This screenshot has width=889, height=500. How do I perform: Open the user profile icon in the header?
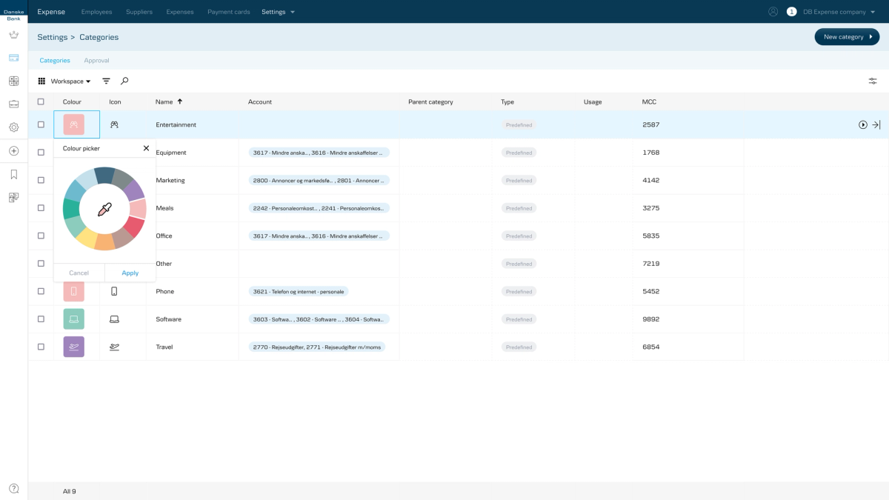pos(773,12)
